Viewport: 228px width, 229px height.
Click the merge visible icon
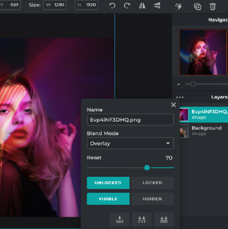(x=142, y=219)
